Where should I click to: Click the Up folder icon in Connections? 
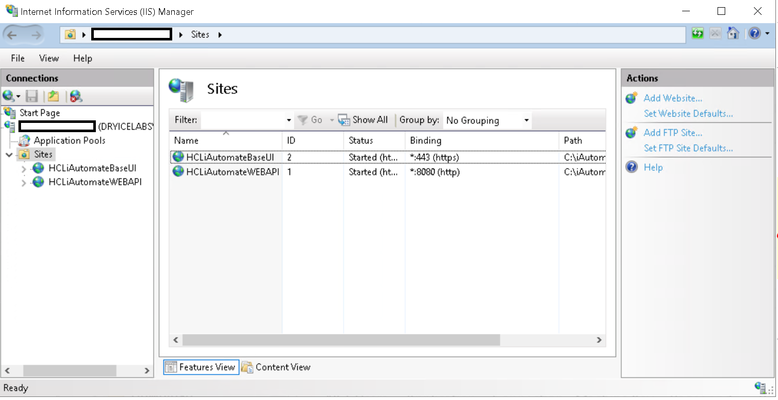(54, 96)
